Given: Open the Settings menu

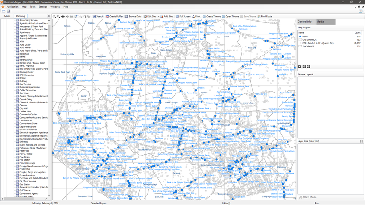Looking at the screenshot, I should 43,7.
